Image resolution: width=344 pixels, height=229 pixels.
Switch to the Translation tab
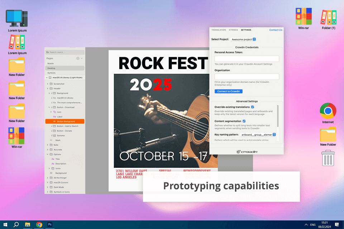219,30
